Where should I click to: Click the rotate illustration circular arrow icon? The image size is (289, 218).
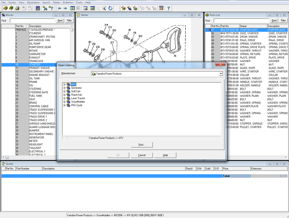(110, 8)
